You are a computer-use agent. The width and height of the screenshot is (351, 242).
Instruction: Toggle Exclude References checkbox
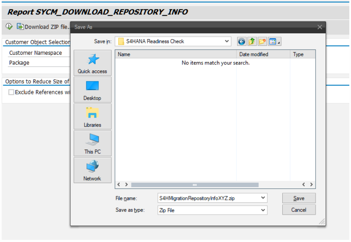(x=11, y=92)
